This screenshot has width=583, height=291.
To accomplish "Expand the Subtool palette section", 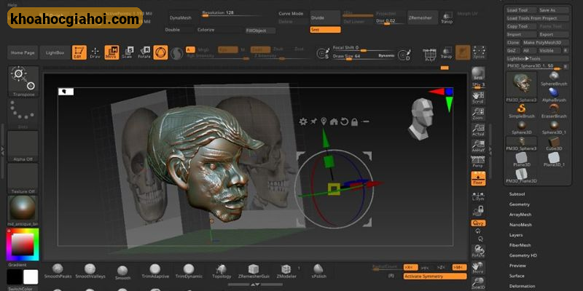I will [517, 194].
